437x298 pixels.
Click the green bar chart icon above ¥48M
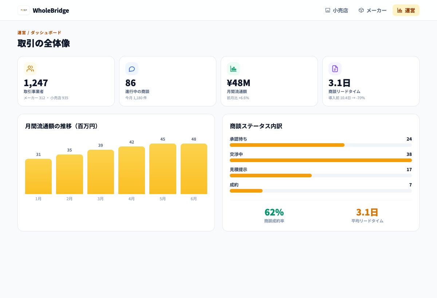tap(233, 69)
